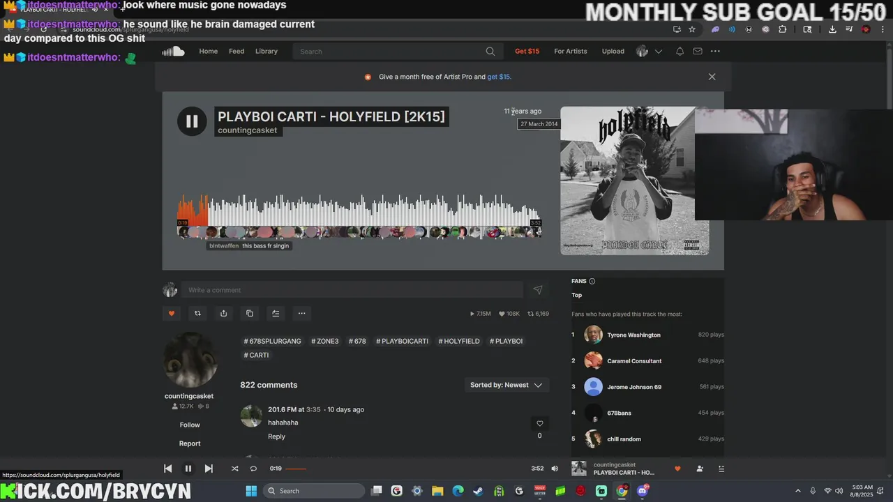
Task: Click the Get $15 link in the header
Action: click(x=527, y=51)
